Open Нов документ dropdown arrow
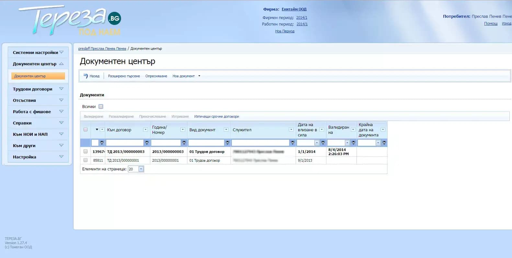 (199, 76)
